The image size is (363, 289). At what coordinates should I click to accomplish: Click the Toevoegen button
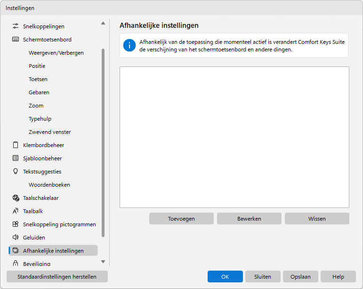181,219
